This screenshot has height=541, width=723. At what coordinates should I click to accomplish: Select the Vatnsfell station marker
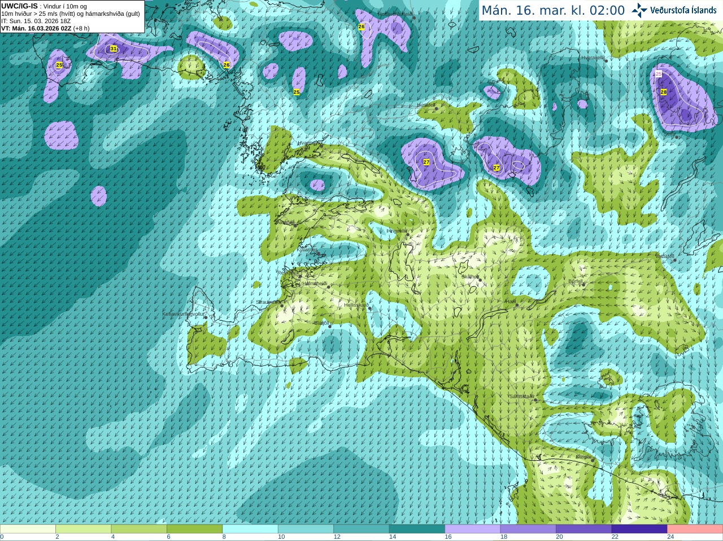673,260
